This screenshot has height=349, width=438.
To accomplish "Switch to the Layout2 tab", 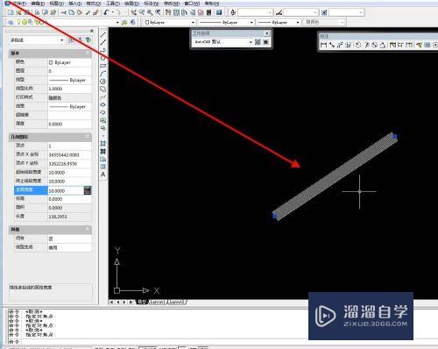I will [177, 302].
